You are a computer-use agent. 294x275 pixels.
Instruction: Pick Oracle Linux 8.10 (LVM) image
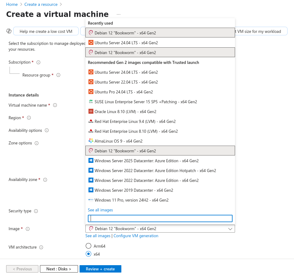point(125,112)
